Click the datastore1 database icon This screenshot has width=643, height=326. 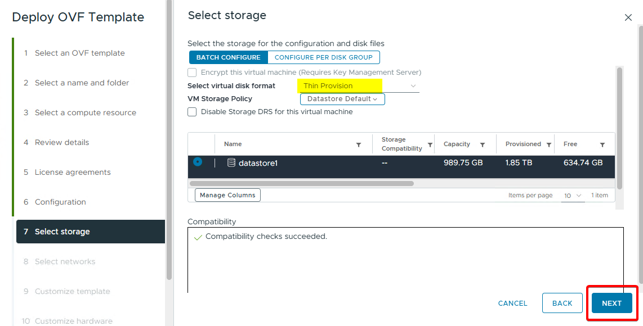(231, 163)
